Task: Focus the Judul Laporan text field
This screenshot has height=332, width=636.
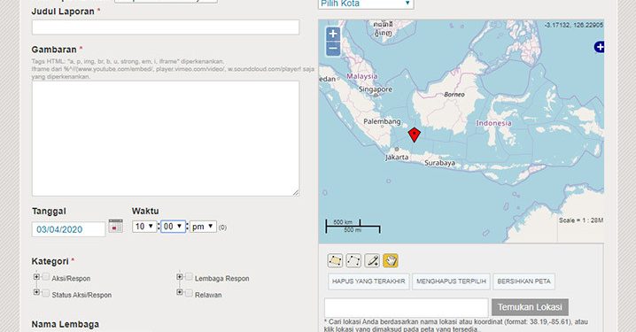Action: pos(166,27)
